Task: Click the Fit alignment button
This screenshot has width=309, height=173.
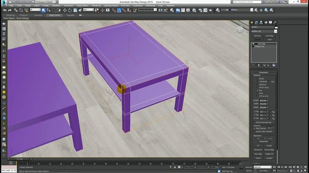Action: click(x=258, y=146)
